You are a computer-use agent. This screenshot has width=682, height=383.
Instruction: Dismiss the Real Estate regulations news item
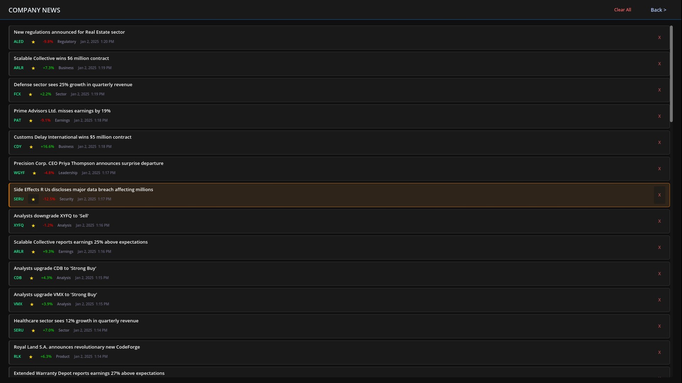point(659,38)
